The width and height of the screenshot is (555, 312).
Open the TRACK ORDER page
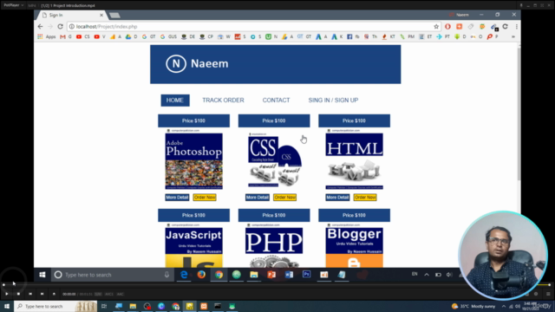(x=223, y=101)
